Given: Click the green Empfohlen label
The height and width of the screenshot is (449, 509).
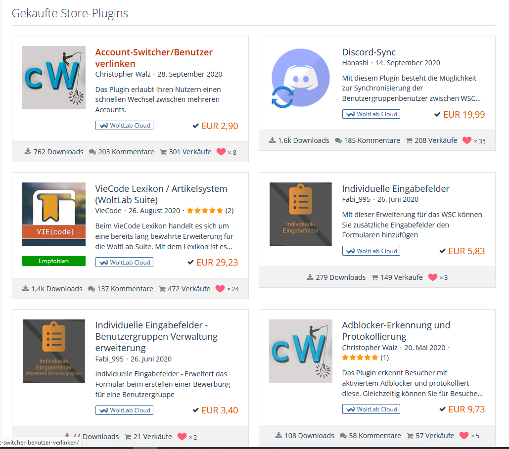Looking at the screenshot, I should click(54, 261).
